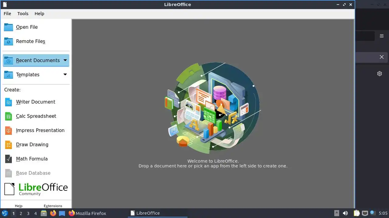The height and width of the screenshot is (218, 389).
Task: Click the settings gear in the background window
Action: (x=380, y=74)
